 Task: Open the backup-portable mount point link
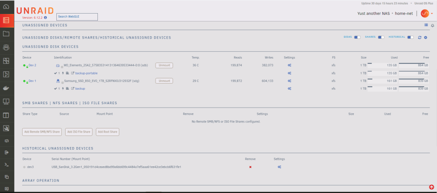tap(87, 73)
